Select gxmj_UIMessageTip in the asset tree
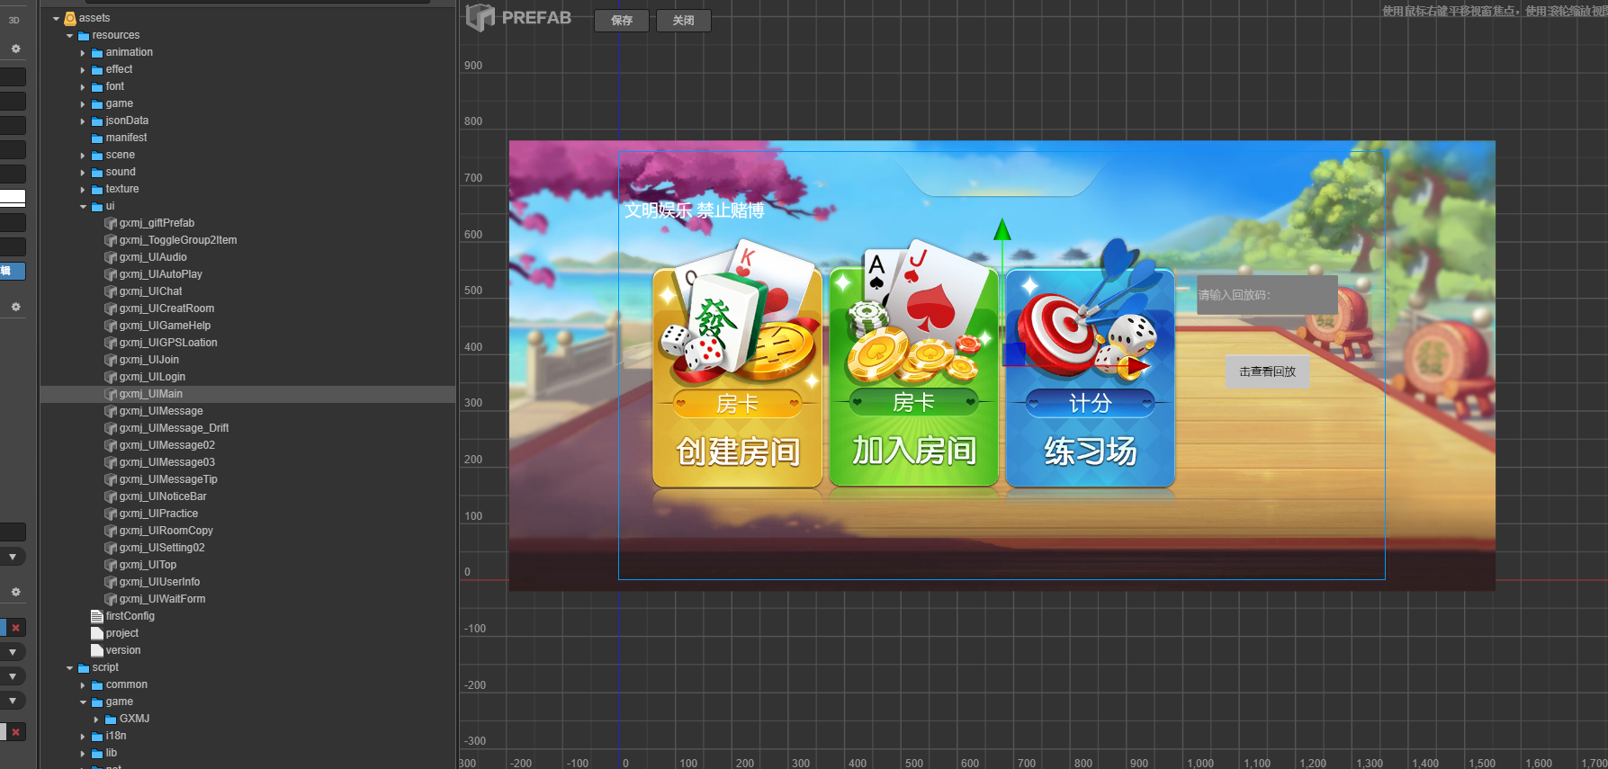 [168, 479]
